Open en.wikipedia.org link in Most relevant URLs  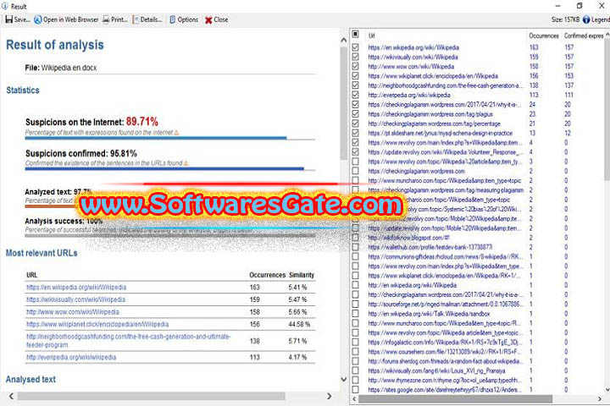pos(76,287)
